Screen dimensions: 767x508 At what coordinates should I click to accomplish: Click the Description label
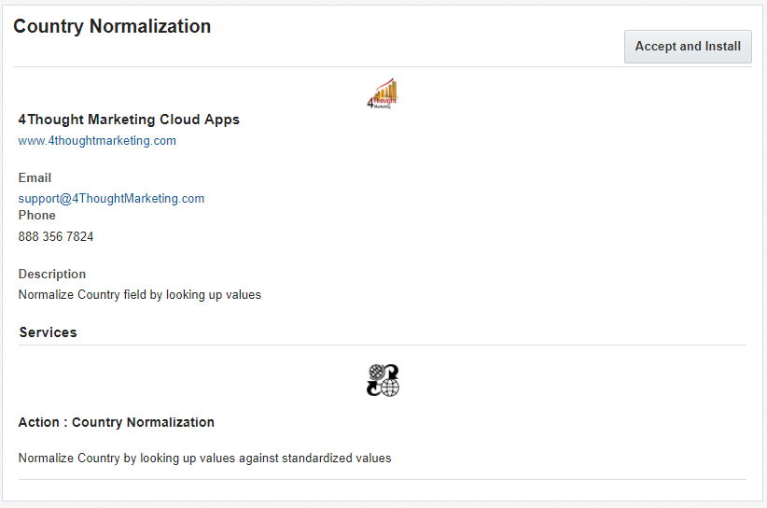point(52,274)
